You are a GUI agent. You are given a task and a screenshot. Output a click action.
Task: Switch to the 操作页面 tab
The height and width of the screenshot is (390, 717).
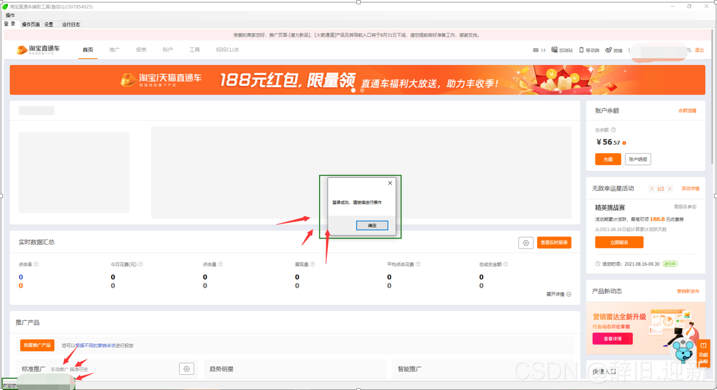pos(31,25)
